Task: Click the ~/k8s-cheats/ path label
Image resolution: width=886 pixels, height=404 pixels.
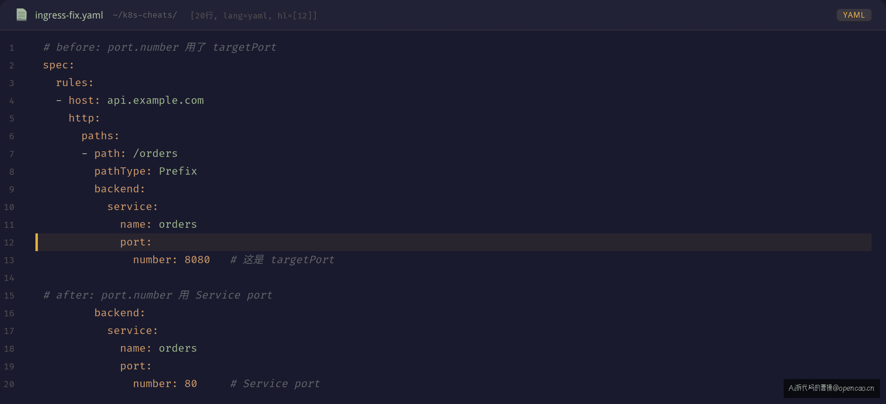Action: pos(145,15)
